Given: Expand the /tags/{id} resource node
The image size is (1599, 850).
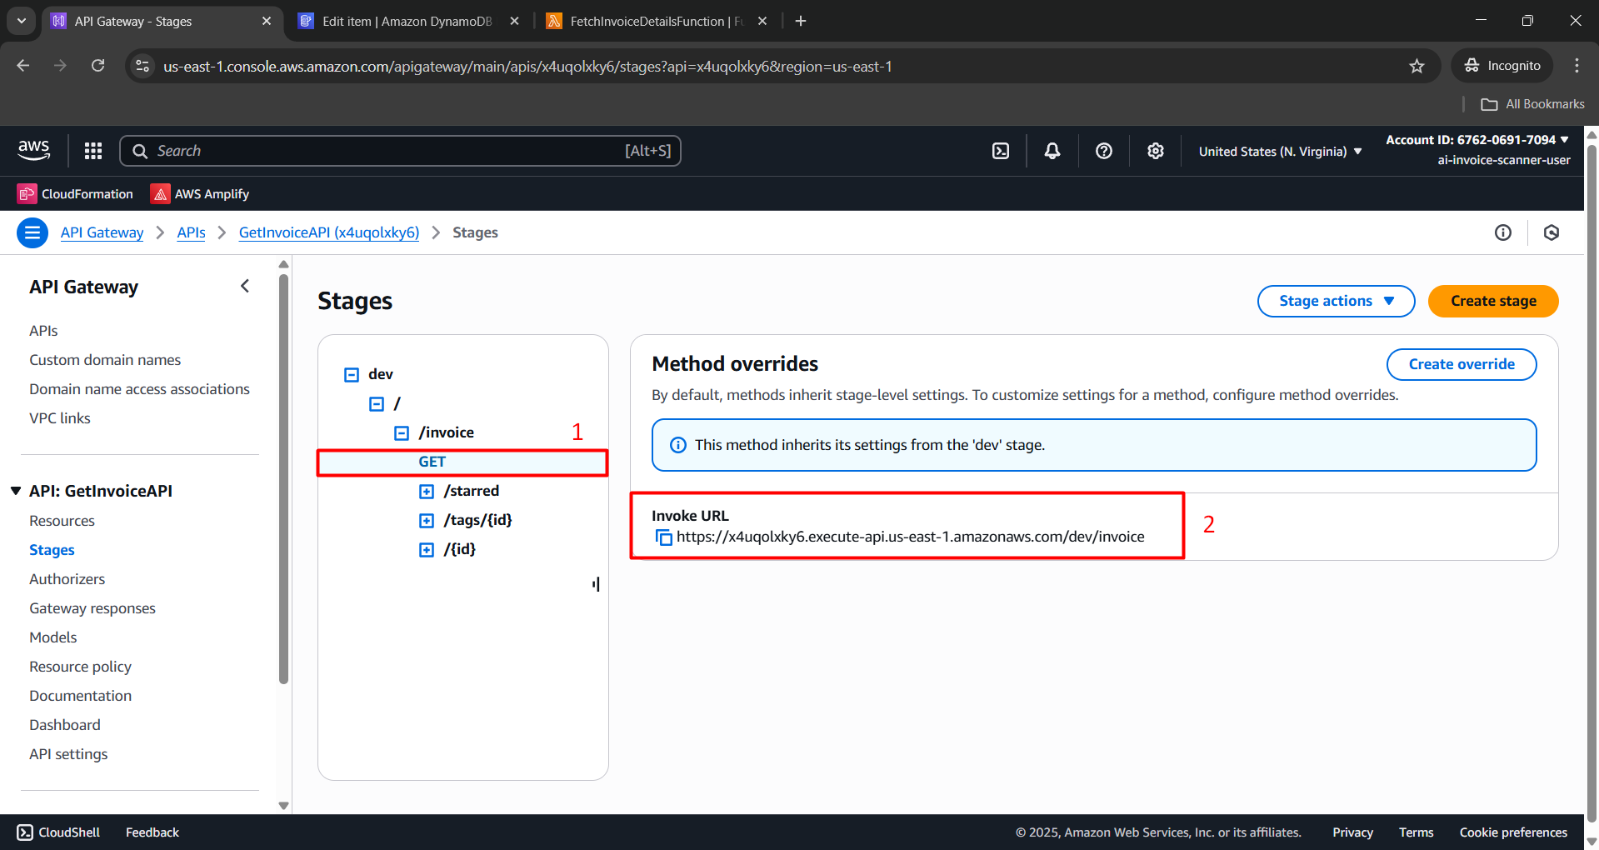Looking at the screenshot, I should (427, 521).
